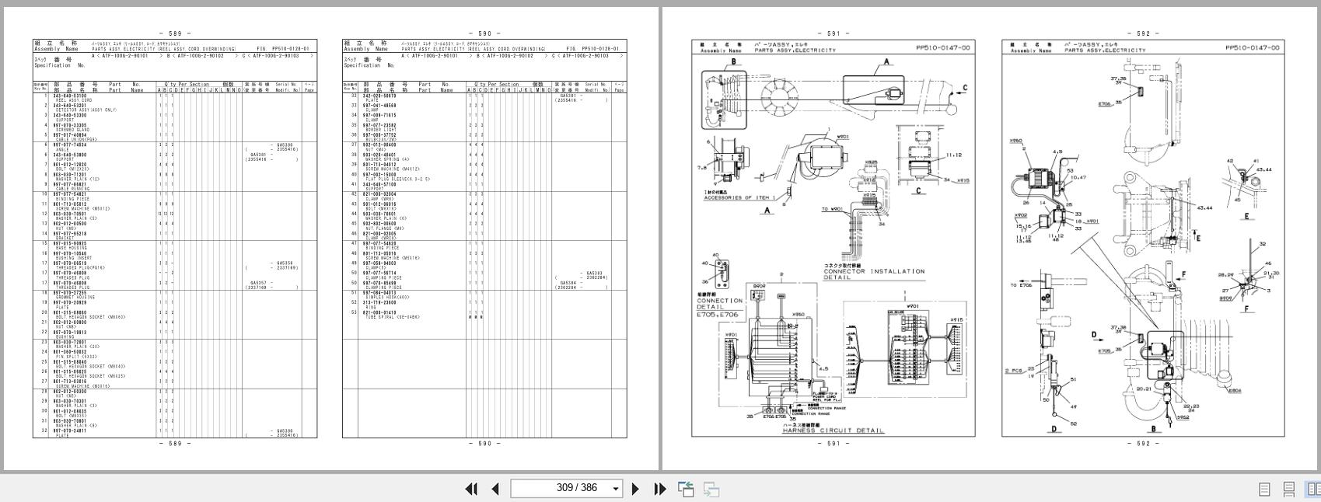Switch to continuous scrolling page view
1321x502 pixels.
click(1288, 490)
